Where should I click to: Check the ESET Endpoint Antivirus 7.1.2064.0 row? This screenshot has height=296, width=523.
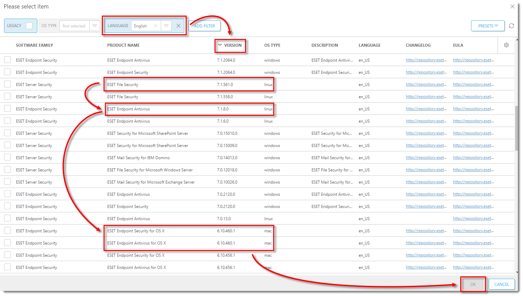[7, 60]
